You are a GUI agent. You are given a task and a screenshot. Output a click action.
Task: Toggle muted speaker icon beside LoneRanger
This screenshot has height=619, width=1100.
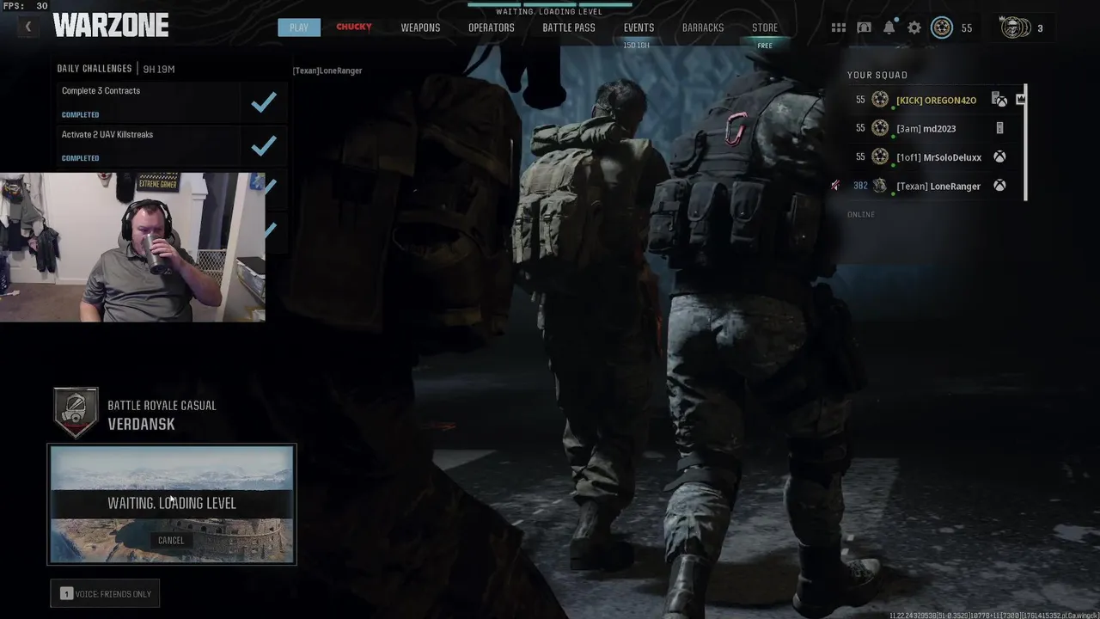pyautogui.click(x=834, y=185)
